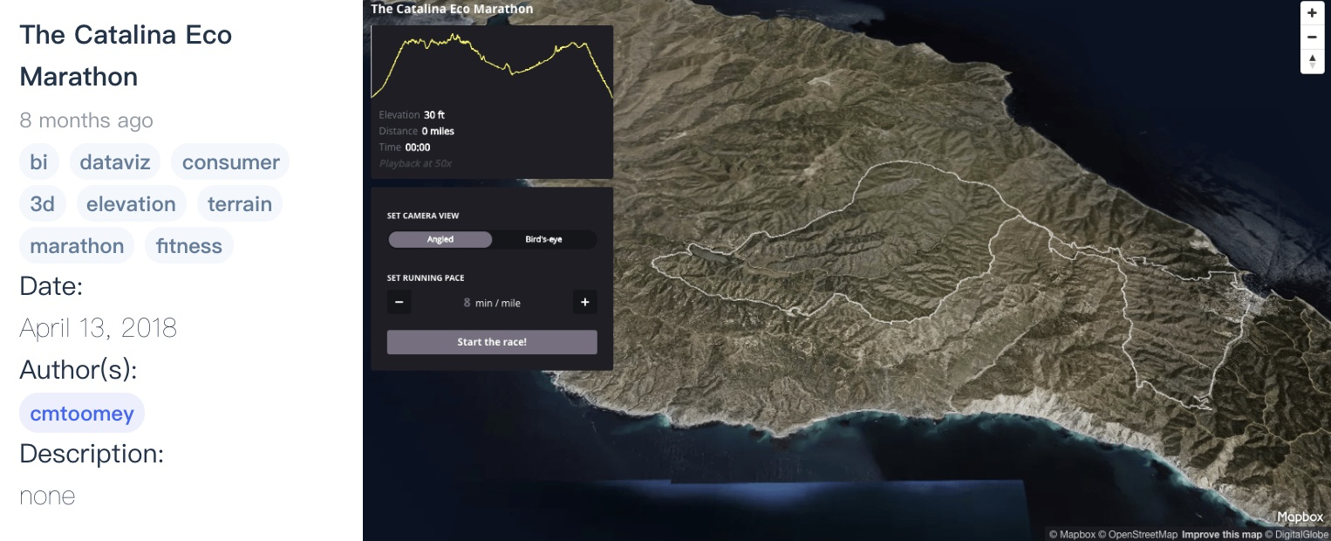Screen dimensions: 1331x541
Task: Click the Improve this map link
Action: pyautogui.click(x=1223, y=534)
